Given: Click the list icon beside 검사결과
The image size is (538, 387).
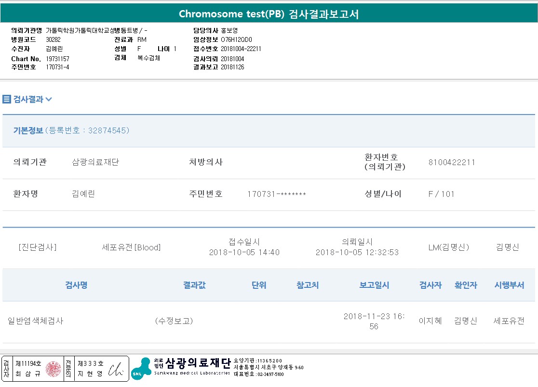Looking at the screenshot, I should pyautogui.click(x=7, y=99).
